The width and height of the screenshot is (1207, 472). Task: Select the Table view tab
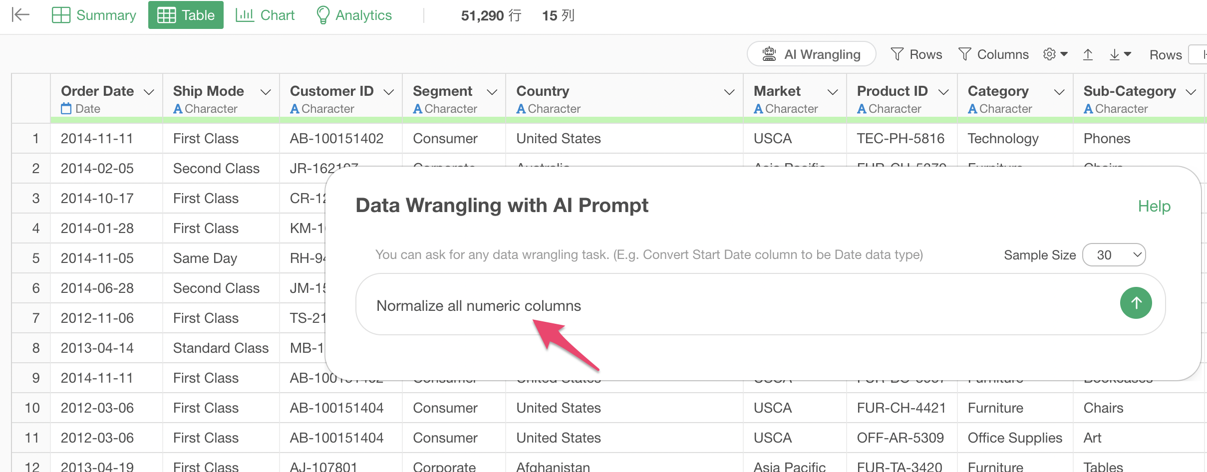pyautogui.click(x=186, y=15)
